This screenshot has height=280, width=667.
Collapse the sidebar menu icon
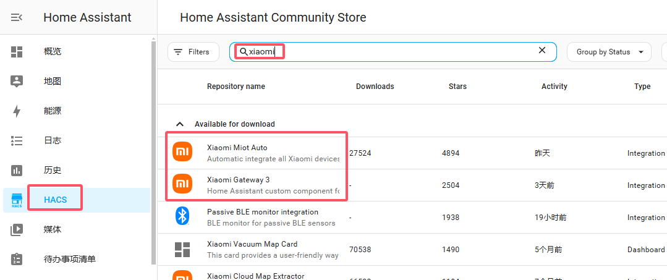(17, 17)
